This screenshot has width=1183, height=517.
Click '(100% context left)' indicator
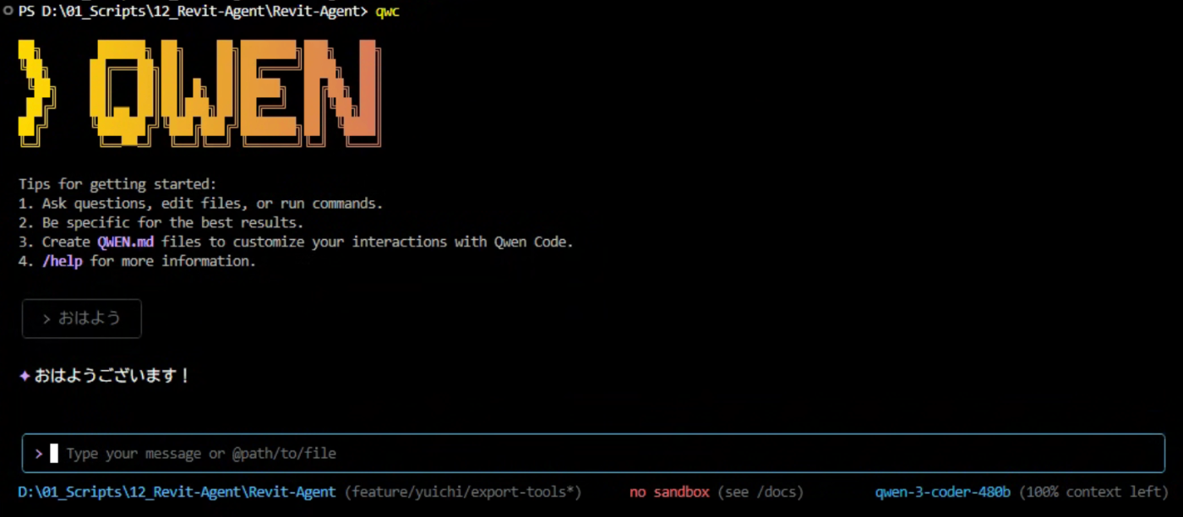point(1093,492)
